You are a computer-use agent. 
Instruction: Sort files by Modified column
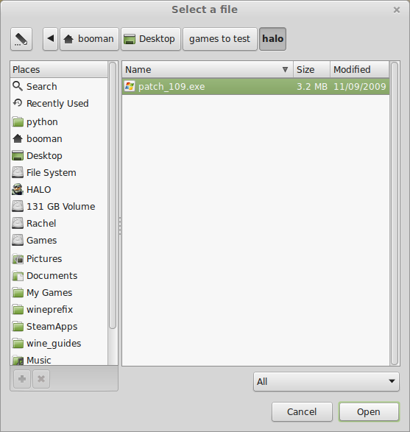coord(359,69)
